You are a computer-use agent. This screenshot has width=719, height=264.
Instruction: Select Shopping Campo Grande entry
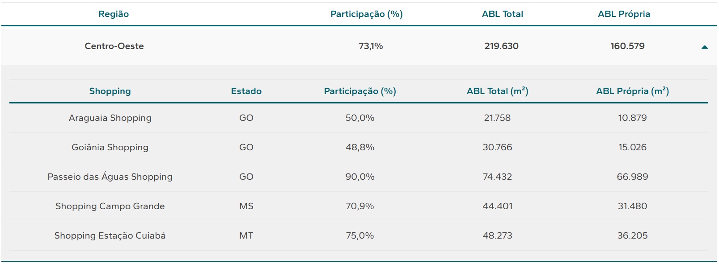(x=110, y=206)
